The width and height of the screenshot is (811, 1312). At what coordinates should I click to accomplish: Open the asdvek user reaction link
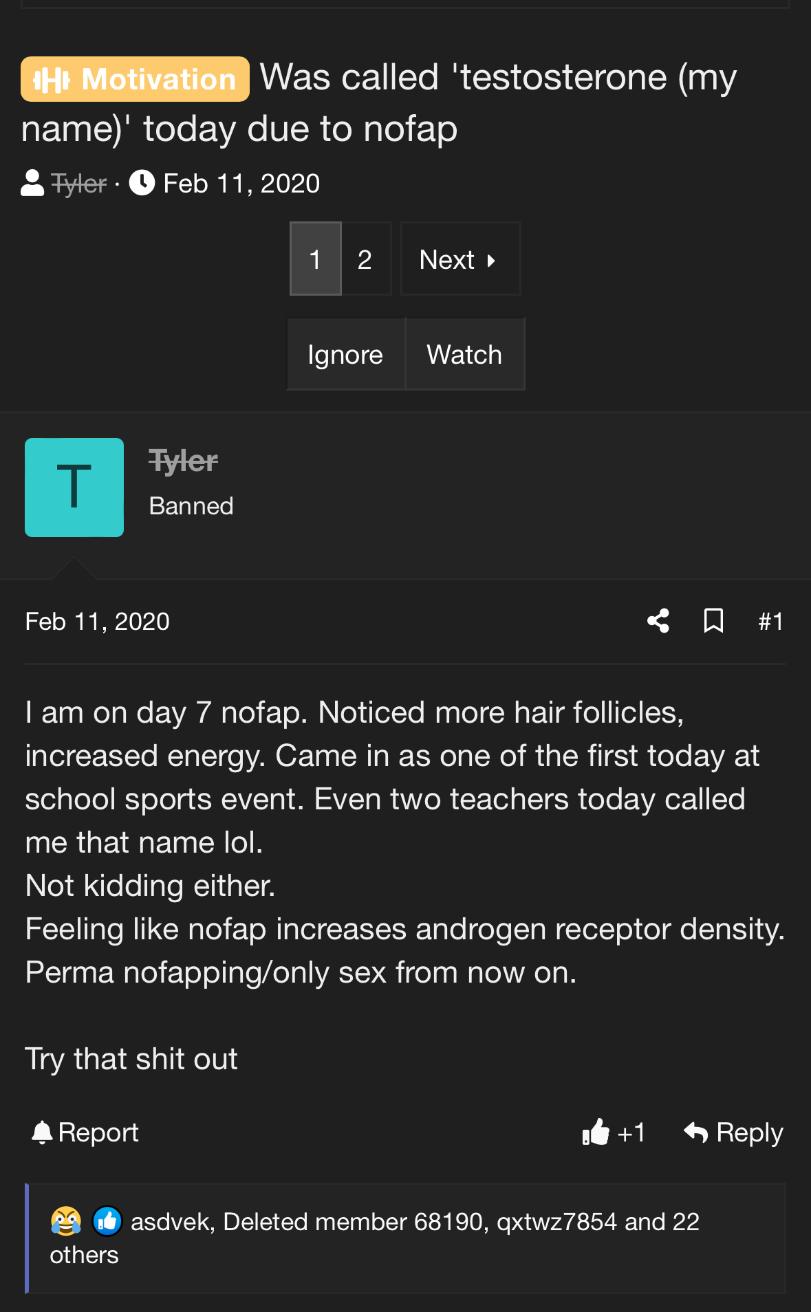pyautogui.click(x=169, y=1222)
